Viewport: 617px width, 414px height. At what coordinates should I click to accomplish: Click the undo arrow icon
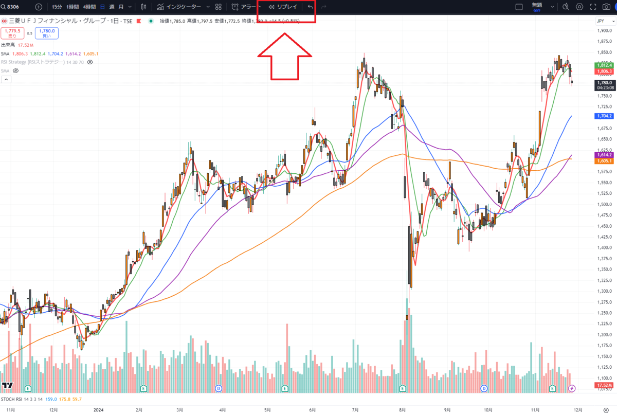pyautogui.click(x=310, y=7)
